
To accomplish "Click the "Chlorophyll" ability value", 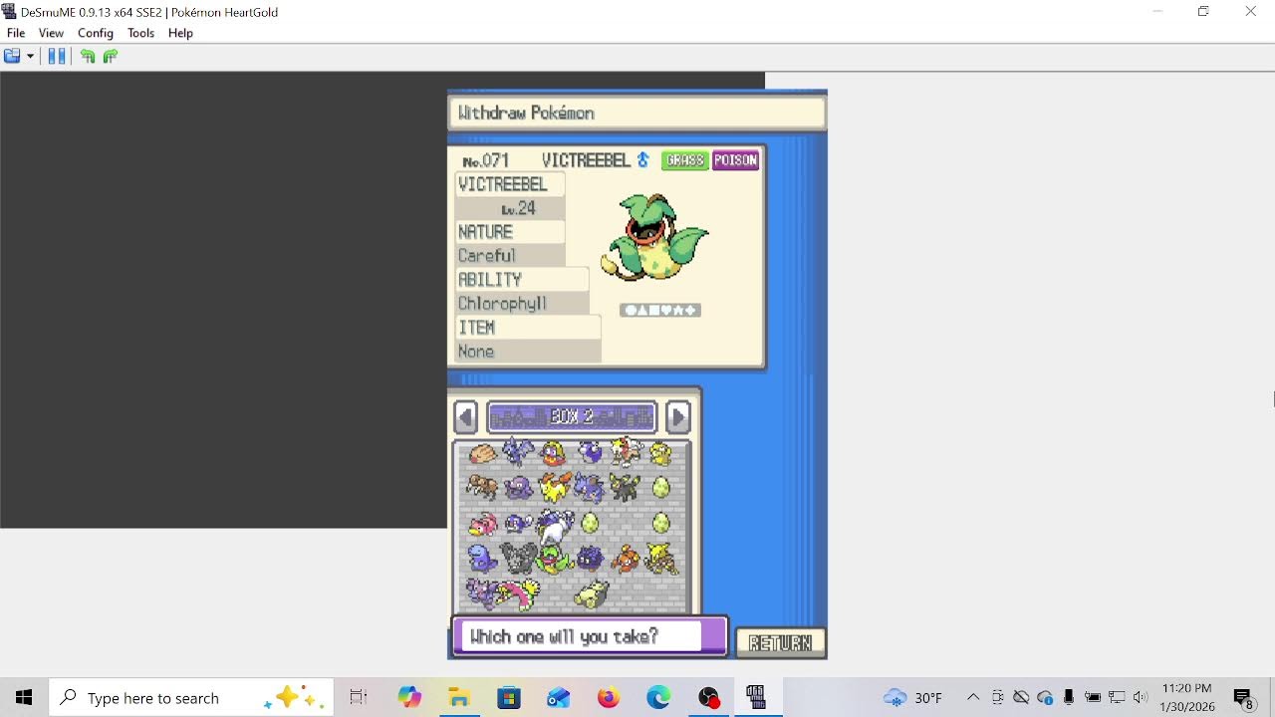I will tap(502, 304).
